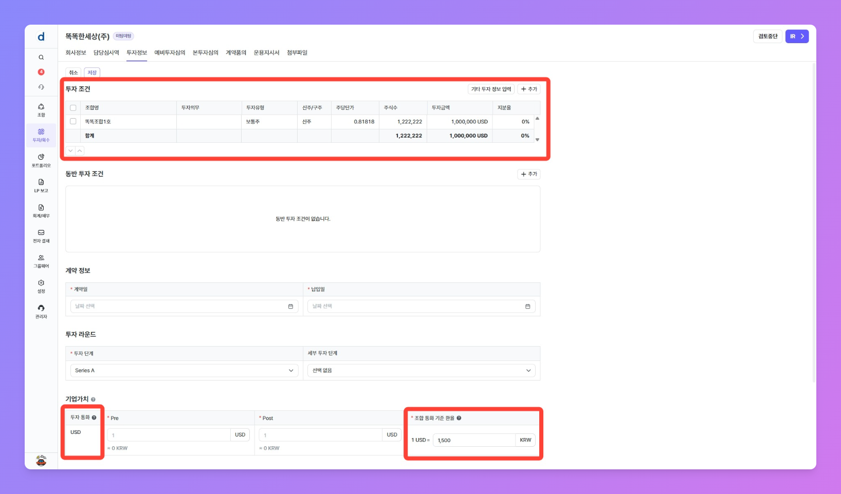Click the 똑똑한세상(주) company title

coord(87,36)
